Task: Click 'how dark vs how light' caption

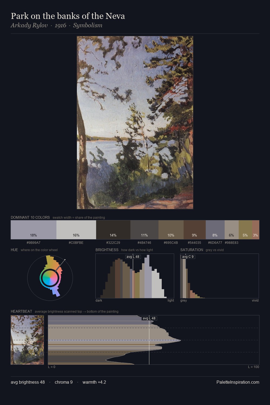Action: coord(137,250)
